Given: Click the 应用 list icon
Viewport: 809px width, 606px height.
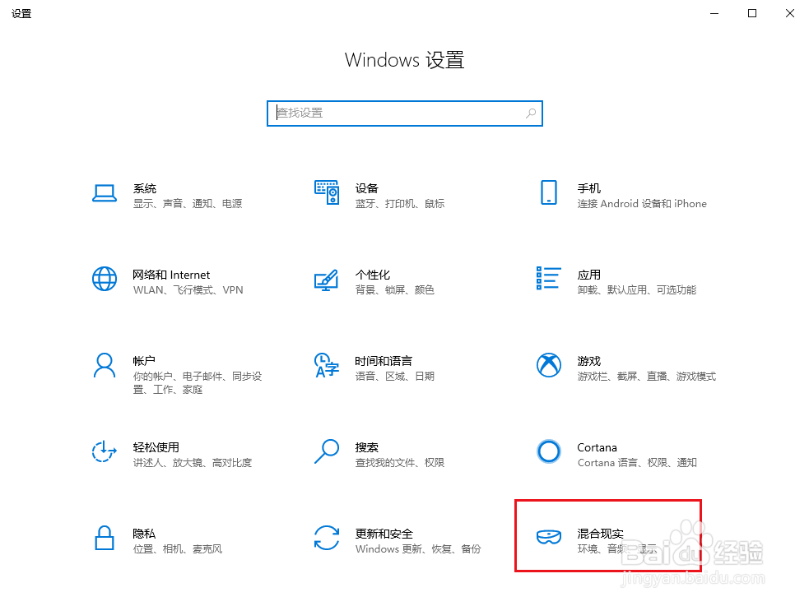Looking at the screenshot, I should tap(548, 278).
